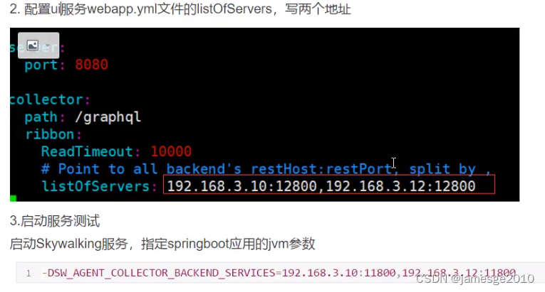
Task: Click the CSDN @jamesge2010 watermark
Action: [x=474, y=279]
